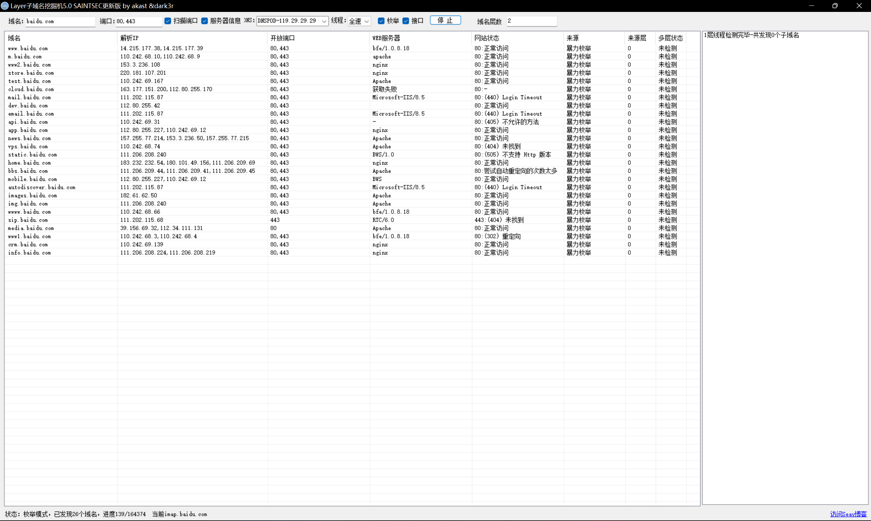The image size is (871, 521).
Task: Disable the 枚举 checkbox
Action: click(x=381, y=21)
